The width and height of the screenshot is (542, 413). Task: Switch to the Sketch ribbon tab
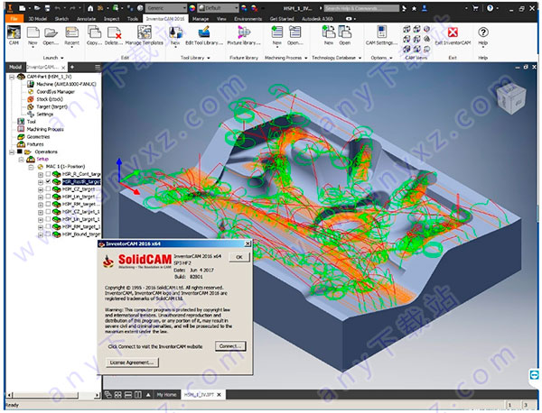click(61, 19)
